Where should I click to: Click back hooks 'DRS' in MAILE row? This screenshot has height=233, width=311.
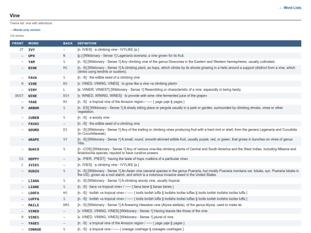pyautogui.click(x=66, y=205)
